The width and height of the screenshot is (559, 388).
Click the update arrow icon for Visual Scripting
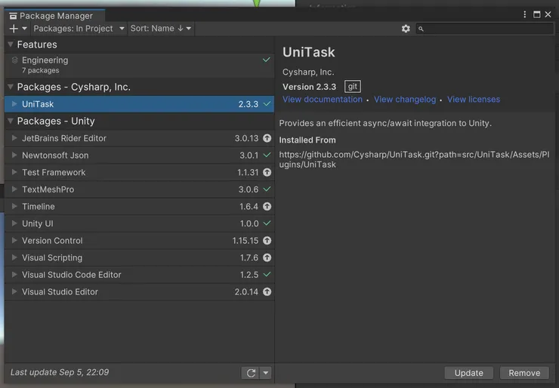[x=267, y=257]
